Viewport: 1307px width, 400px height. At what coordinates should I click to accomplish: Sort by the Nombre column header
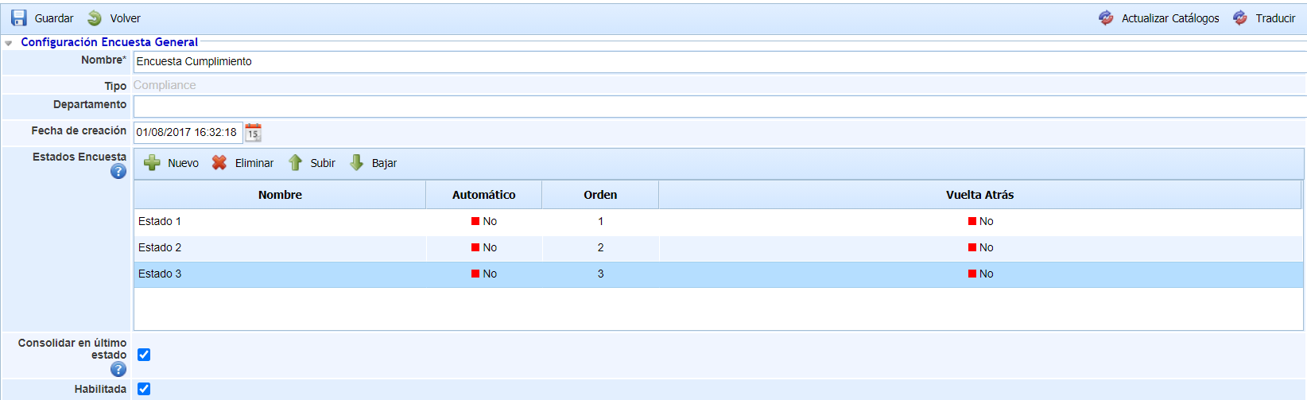[x=280, y=195]
